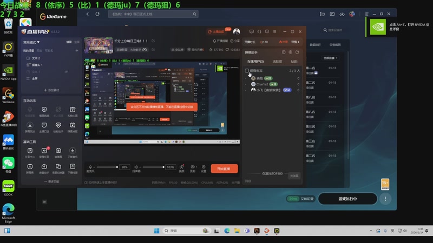Viewport: 433px width, 243px height.
Task: Edit the 英雄联盟 category pencil icon
Action: [153, 50]
